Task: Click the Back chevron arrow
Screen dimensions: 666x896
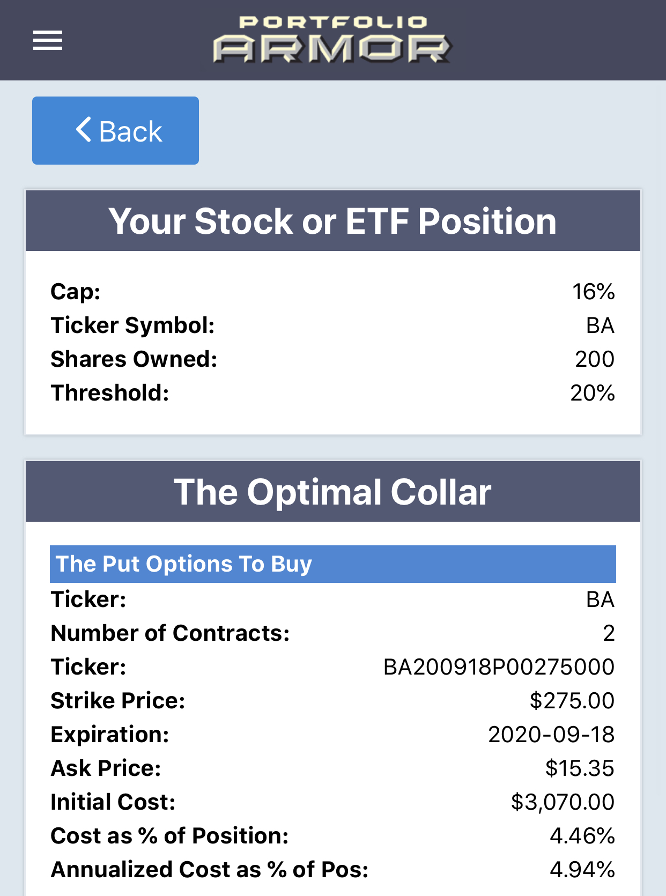Action: (84, 130)
